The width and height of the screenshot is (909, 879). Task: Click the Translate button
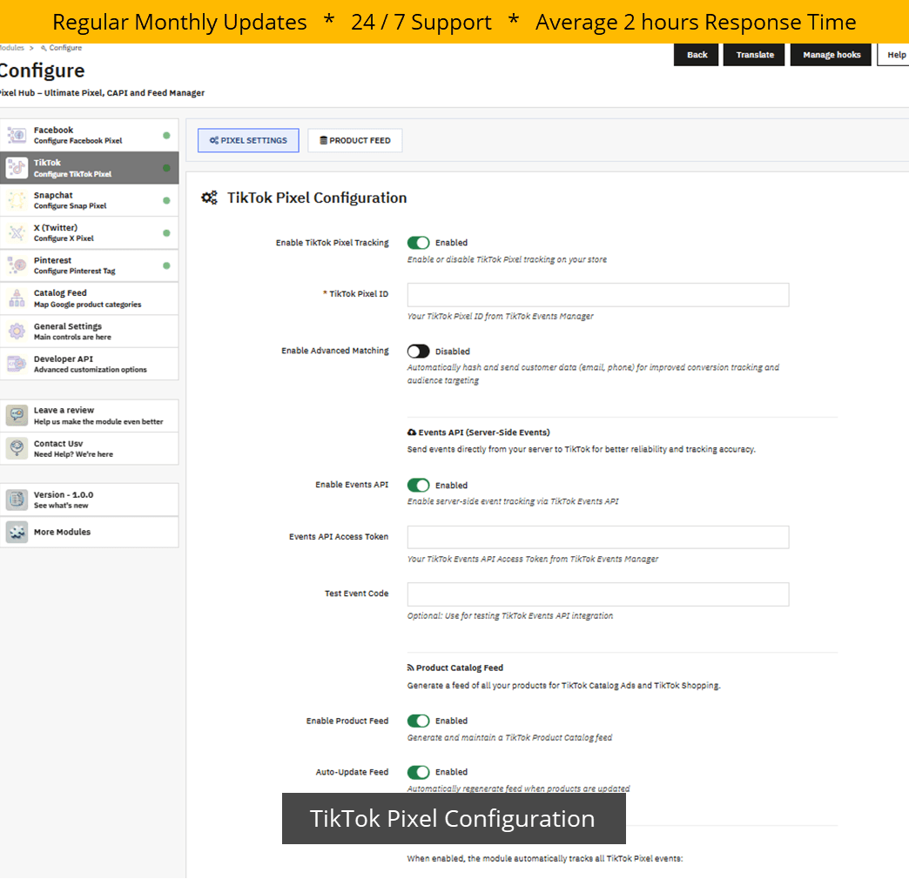754,55
